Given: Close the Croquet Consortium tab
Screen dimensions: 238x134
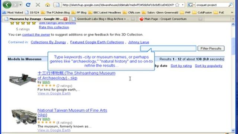Looking at the screenshot, I should tap(200, 19).
